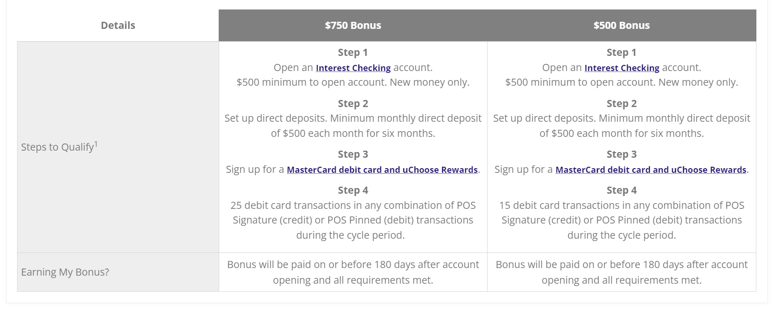Click the footnote 1 superscript after Steps to Qualify
Screen dimensions: 772x314
coord(96,144)
